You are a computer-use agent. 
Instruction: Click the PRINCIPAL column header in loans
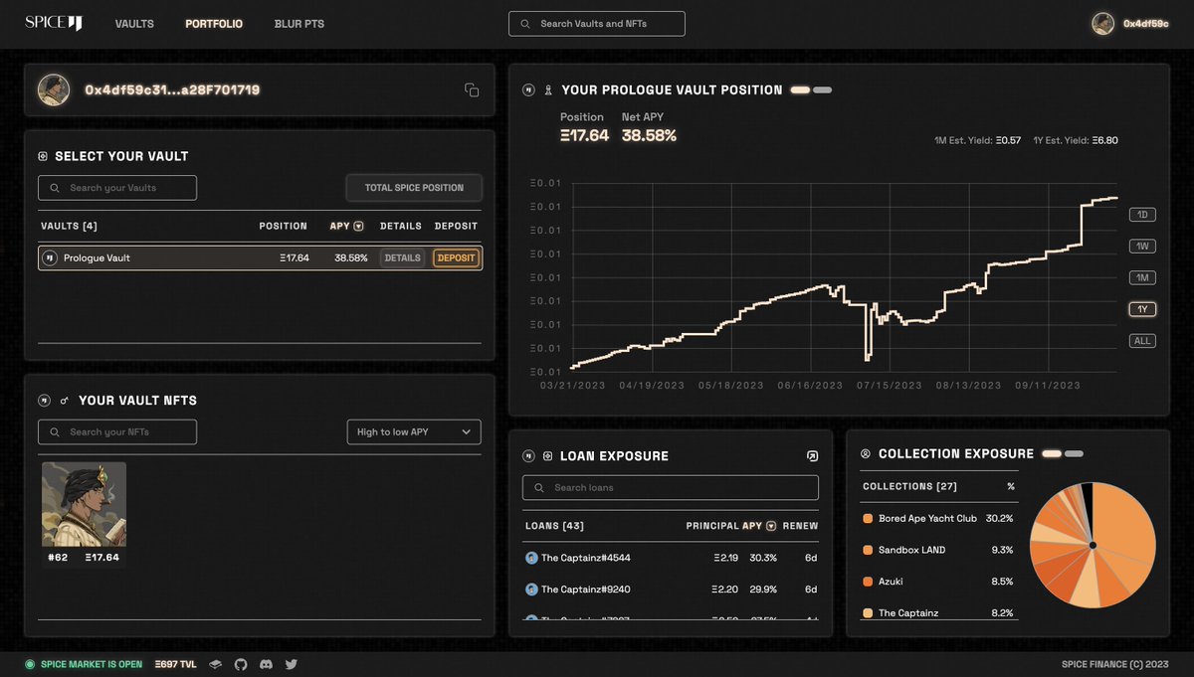point(711,526)
